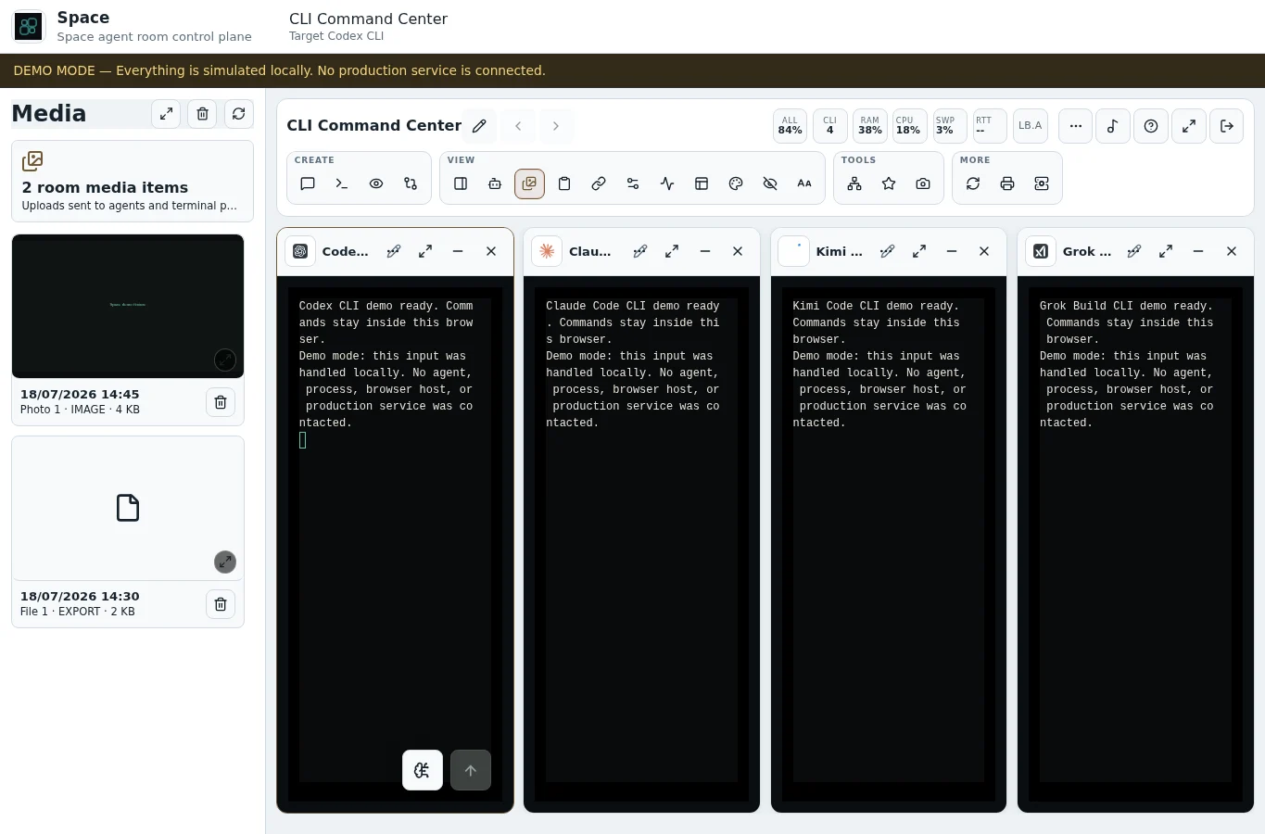Take a snapshot with camera tool
1265x834 pixels.
pyautogui.click(x=923, y=183)
